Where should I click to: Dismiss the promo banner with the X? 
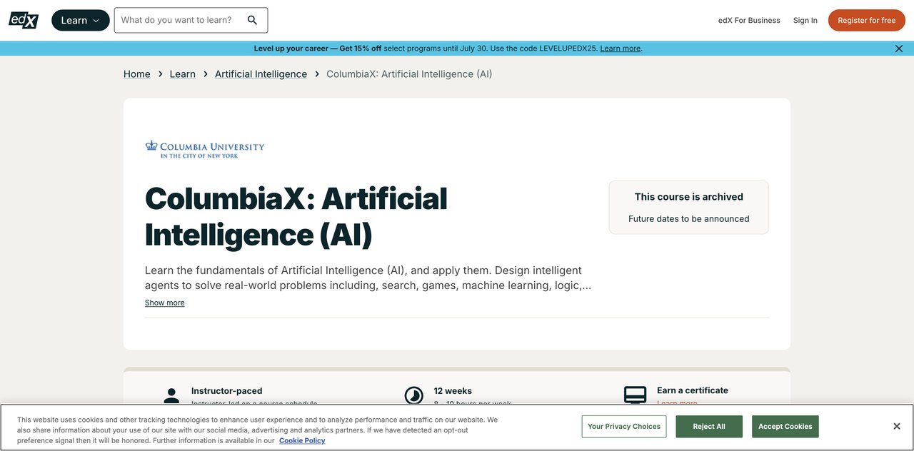pyautogui.click(x=899, y=49)
